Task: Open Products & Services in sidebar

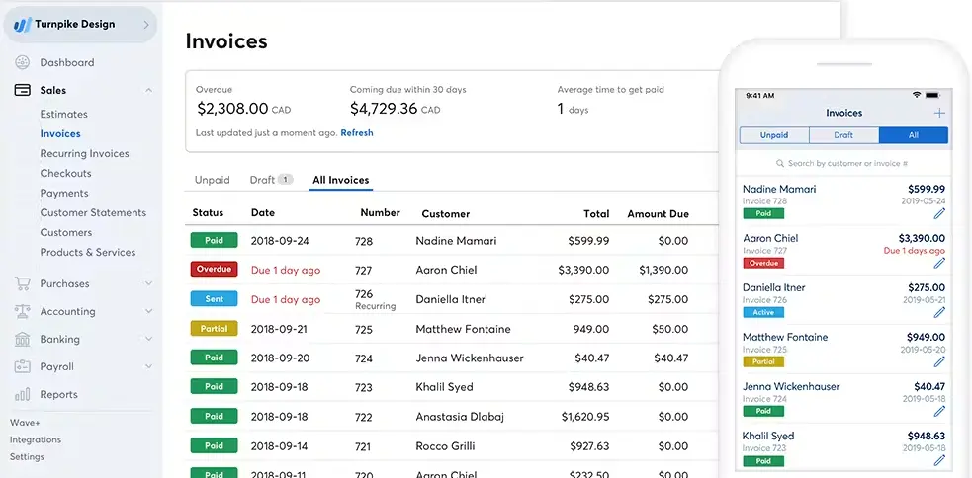Action: tap(87, 252)
